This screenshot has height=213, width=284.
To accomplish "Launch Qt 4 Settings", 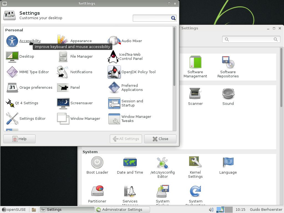I will coord(22,103).
